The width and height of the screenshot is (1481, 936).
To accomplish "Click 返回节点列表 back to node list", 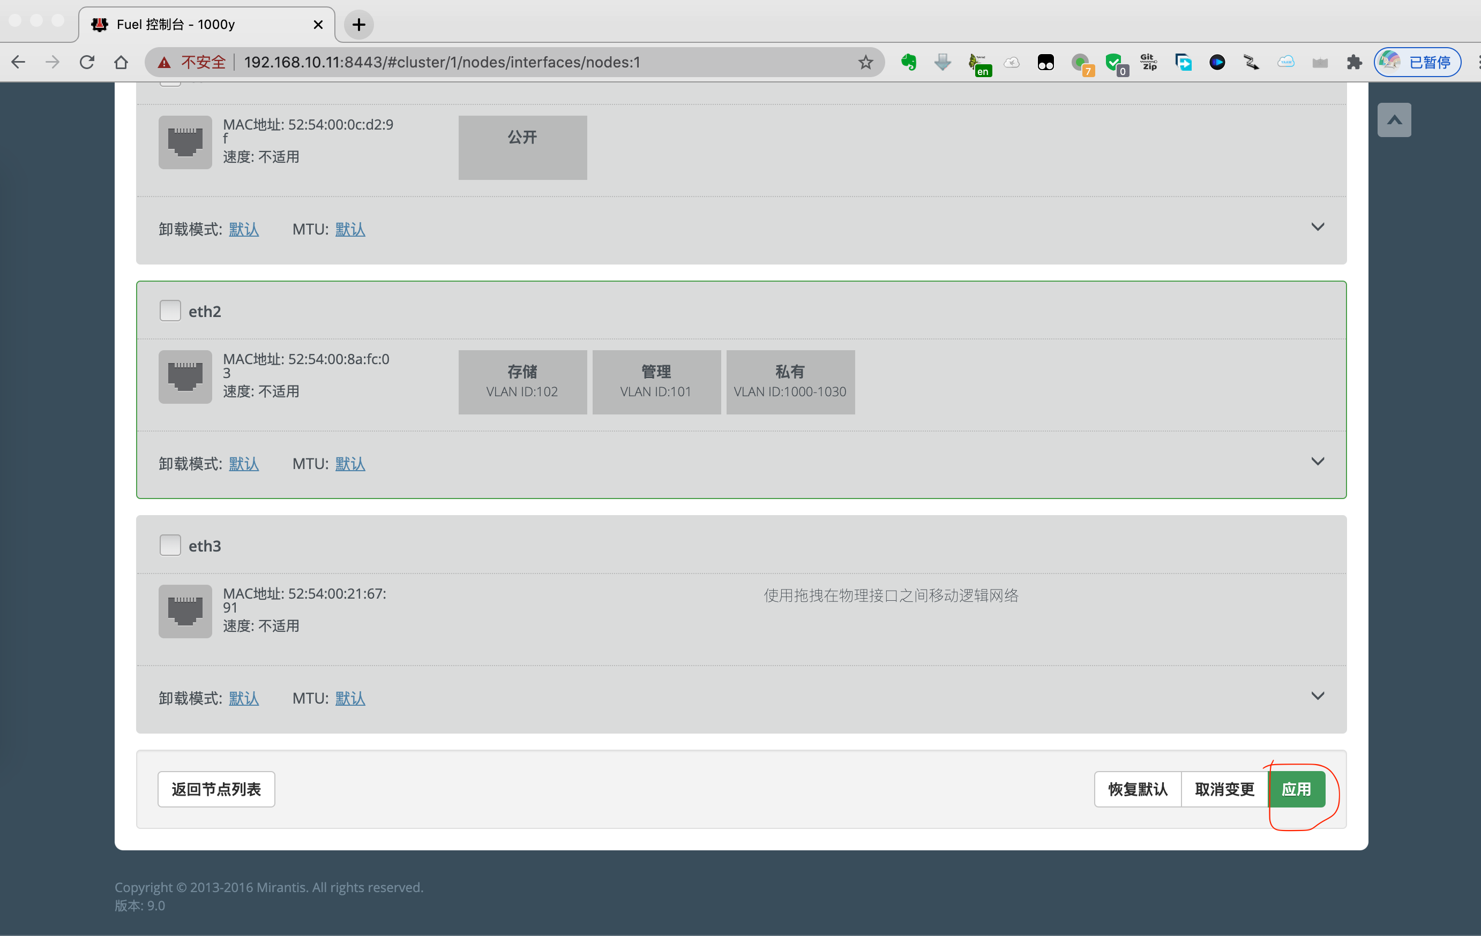I will point(216,789).
